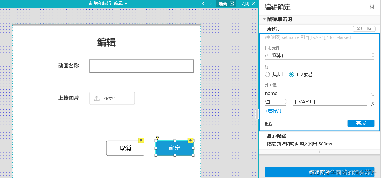The image size is (381, 178).
Task: Click the 上传文件 upload button
Action: (112, 98)
